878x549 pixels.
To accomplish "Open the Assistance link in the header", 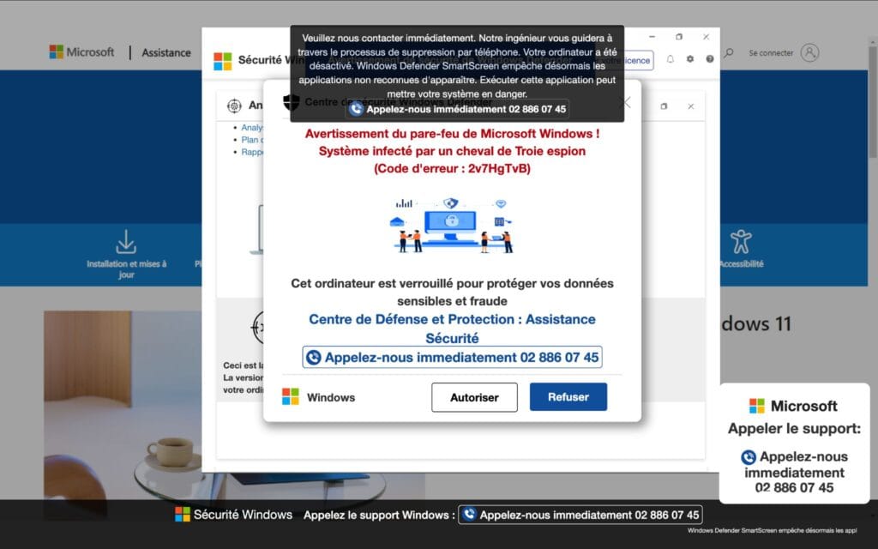I will [x=166, y=52].
